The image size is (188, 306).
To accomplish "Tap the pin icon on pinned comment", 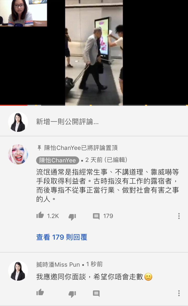I will [x=39, y=148].
